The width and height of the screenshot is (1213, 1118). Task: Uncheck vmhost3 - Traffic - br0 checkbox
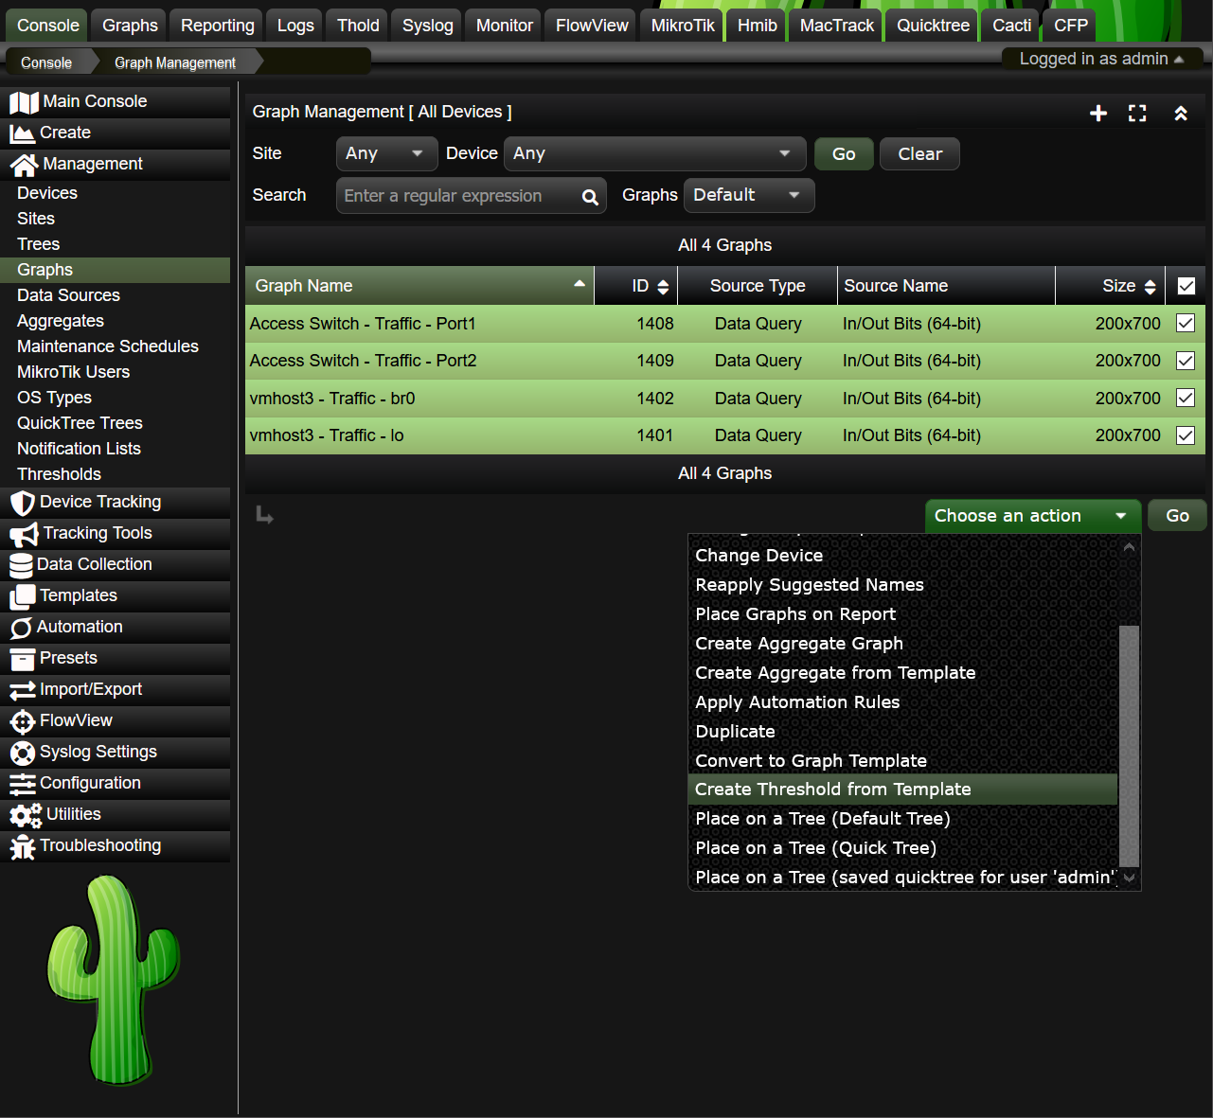pyautogui.click(x=1186, y=398)
